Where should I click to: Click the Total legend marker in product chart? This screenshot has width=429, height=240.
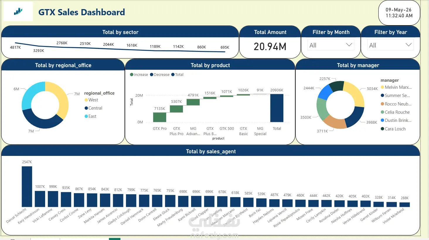[173, 74]
